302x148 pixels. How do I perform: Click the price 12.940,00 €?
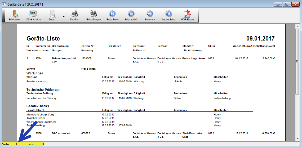tap(268, 58)
